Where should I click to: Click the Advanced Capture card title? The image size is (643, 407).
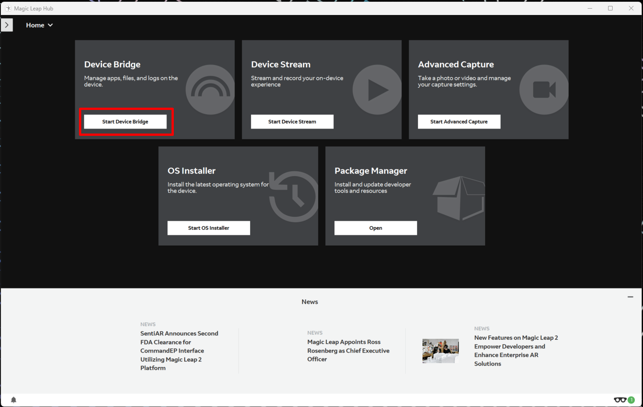tap(456, 65)
